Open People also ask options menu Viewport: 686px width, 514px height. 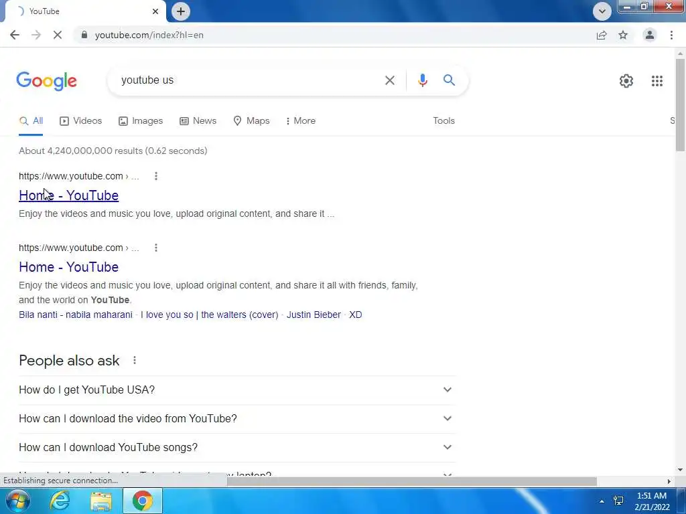pyautogui.click(x=134, y=360)
